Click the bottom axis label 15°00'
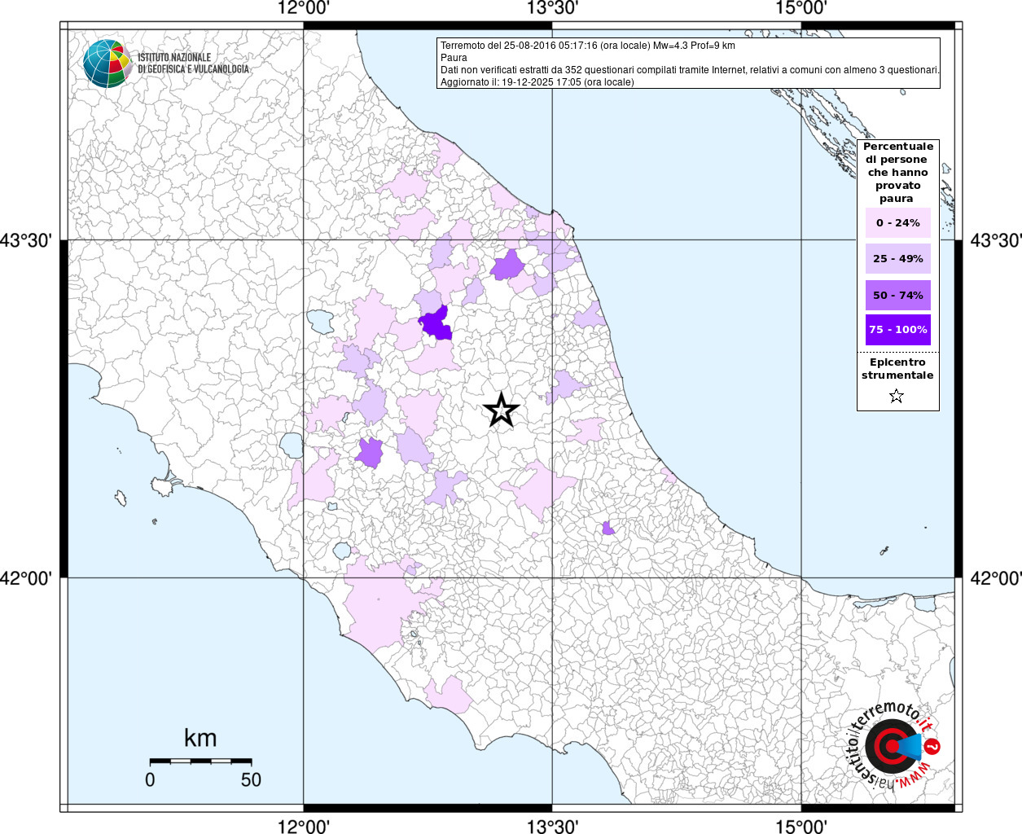This screenshot has height=834, width=1022. (801, 826)
